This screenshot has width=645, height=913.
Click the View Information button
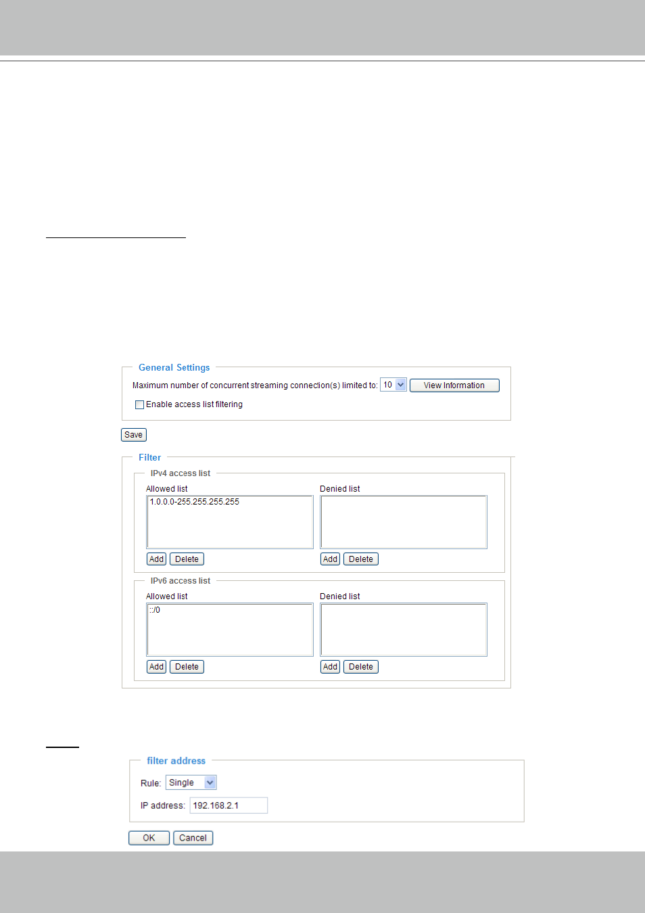click(x=454, y=385)
